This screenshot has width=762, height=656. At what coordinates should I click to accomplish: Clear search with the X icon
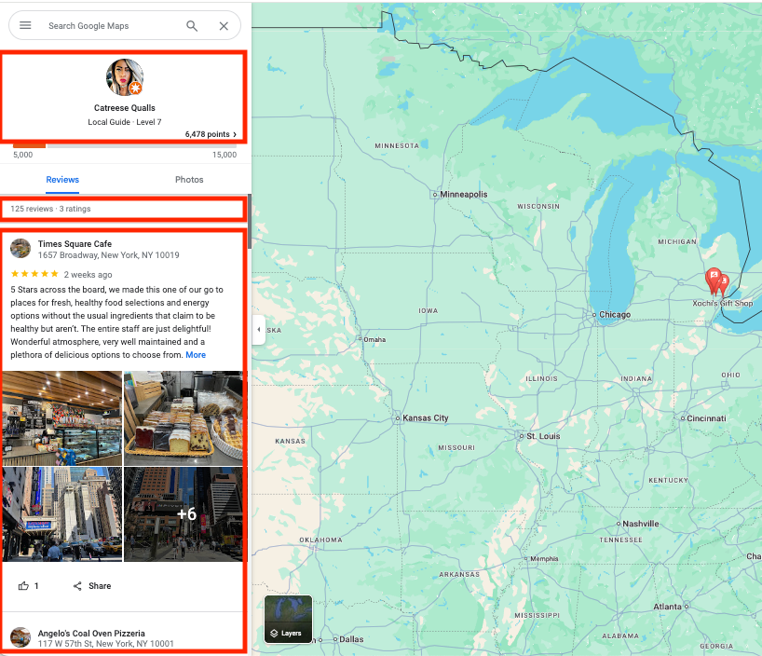tap(224, 26)
